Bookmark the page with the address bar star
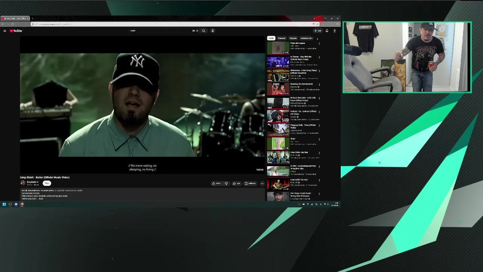This screenshot has width=483, height=272. [x=317, y=24]
